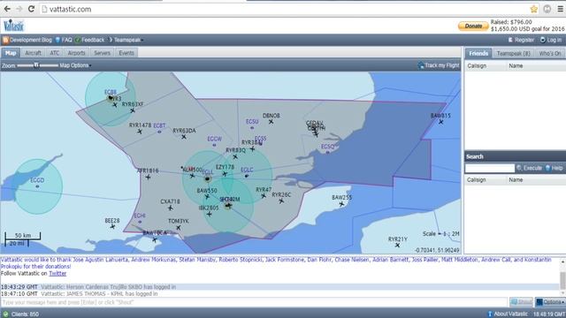Screen dimensions: 566x318
Task: Click the Execute search button
Action: [529, 169]
